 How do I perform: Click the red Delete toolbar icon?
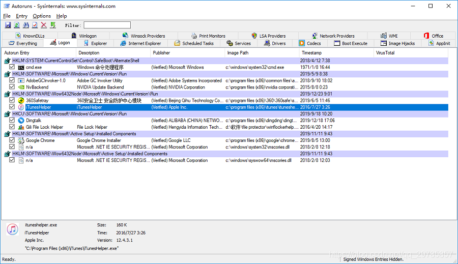pos(44,25)
